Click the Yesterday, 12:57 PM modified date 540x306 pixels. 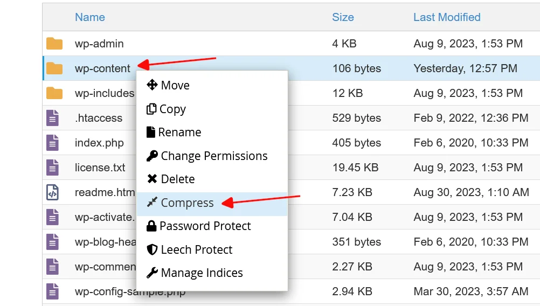click(x=465, y=68)
